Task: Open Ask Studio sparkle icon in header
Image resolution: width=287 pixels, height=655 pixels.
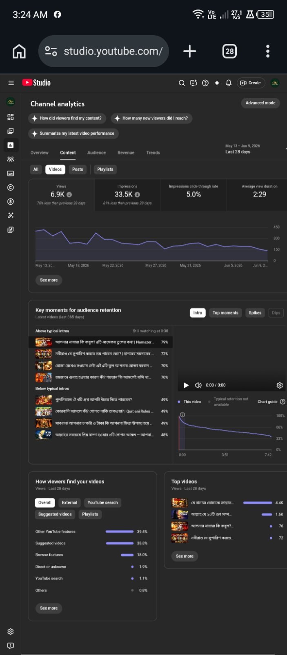Action: tap(217, 83)
